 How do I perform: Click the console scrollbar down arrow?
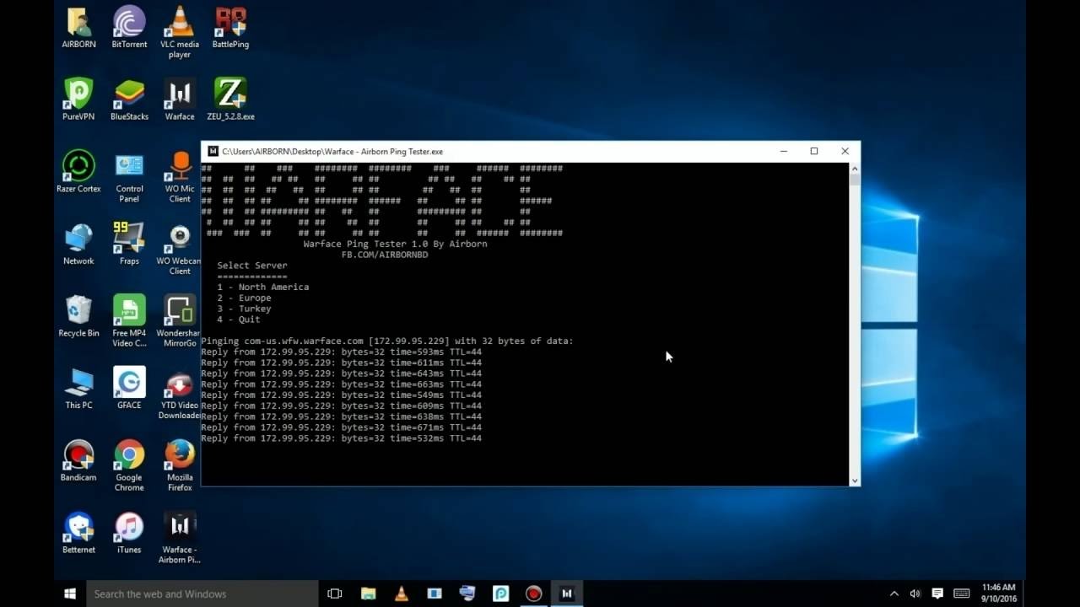click(x=855, y=481)
